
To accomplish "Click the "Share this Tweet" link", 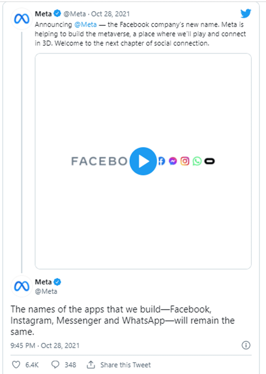I will [125, 364].
